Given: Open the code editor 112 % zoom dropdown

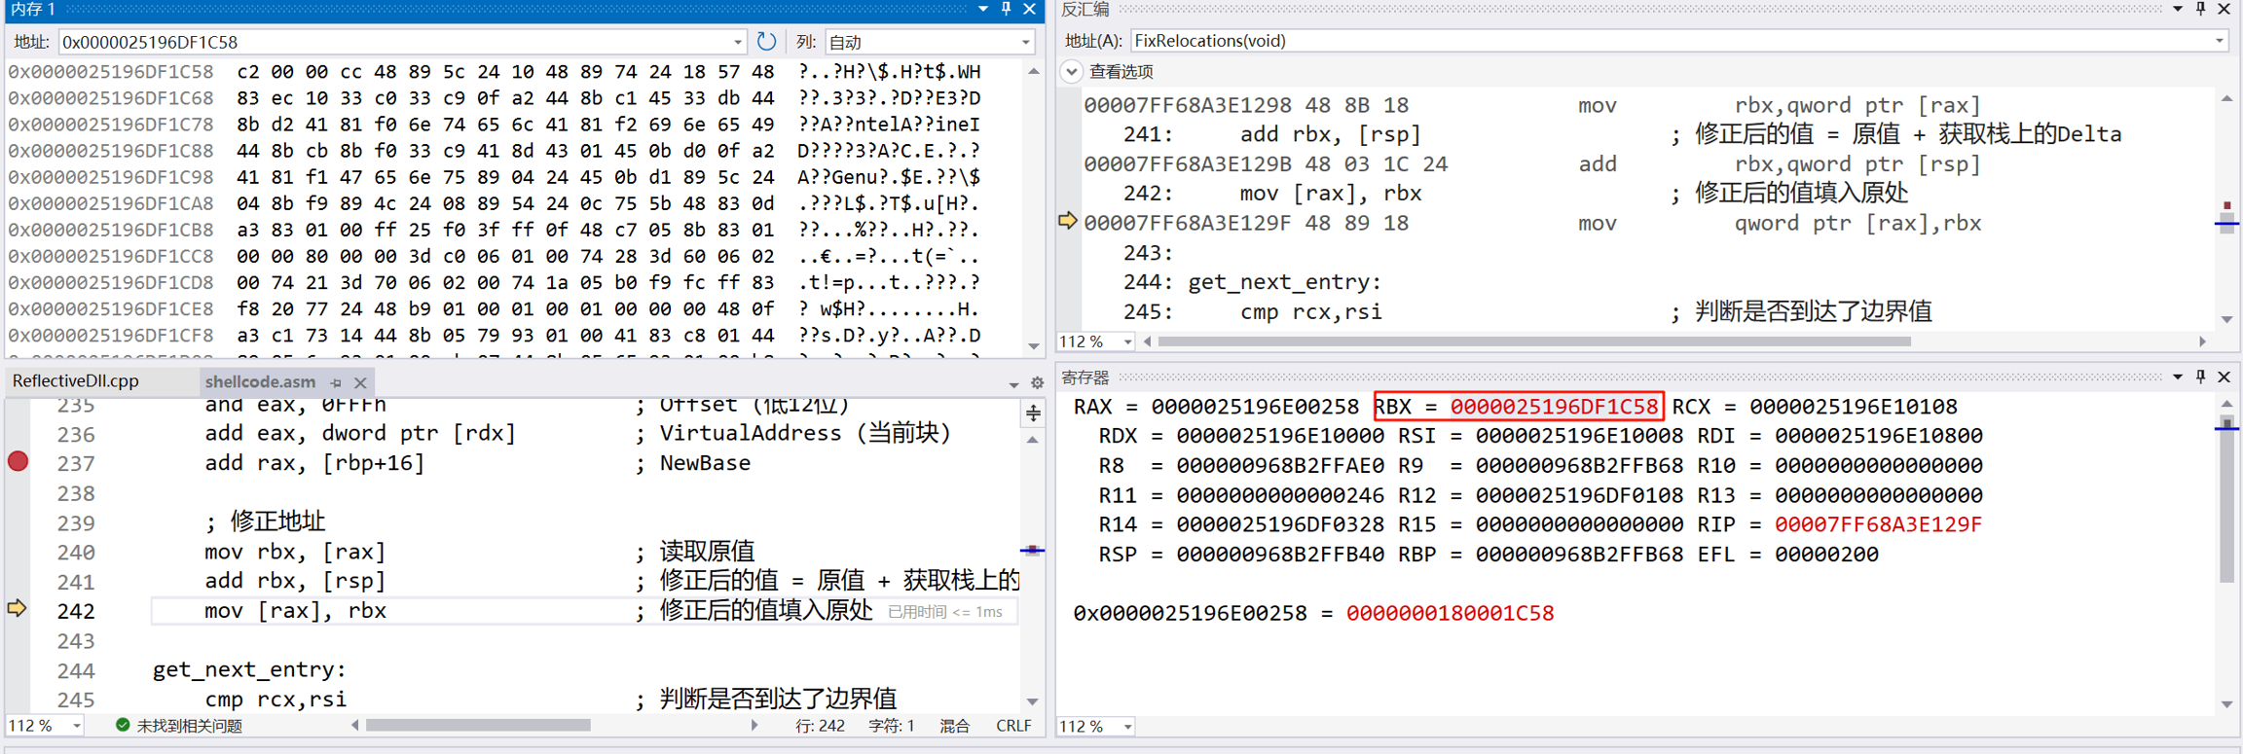Looking at the screenshot, I should coord(76,726).
